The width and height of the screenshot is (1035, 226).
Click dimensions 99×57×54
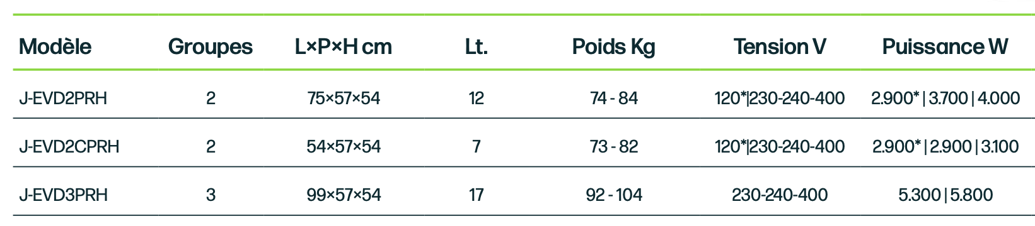click(x=344, y=195)
